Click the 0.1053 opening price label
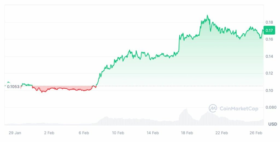Image resolution: width=280 pixels, height=142 pixels. (x=13, y=87)
